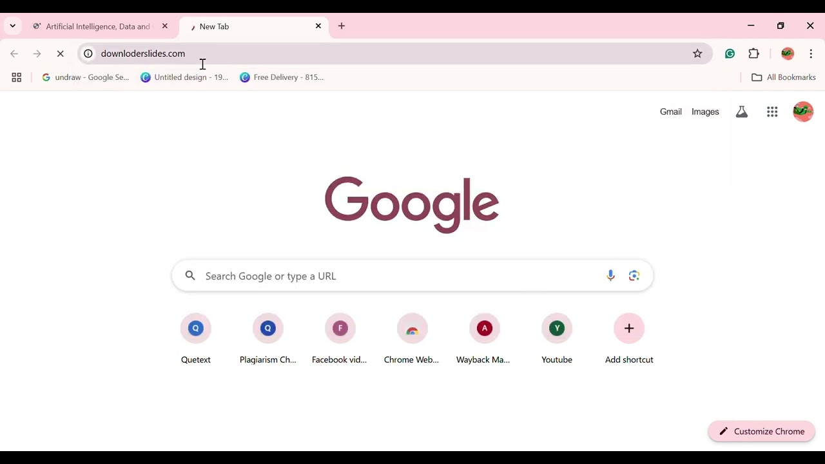
Task: Click the Search Google or type a URL box
Action: 412,276
